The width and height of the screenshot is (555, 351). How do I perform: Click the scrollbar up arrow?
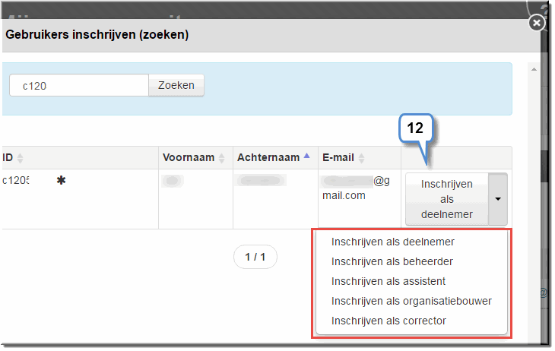tap(534, 69)
